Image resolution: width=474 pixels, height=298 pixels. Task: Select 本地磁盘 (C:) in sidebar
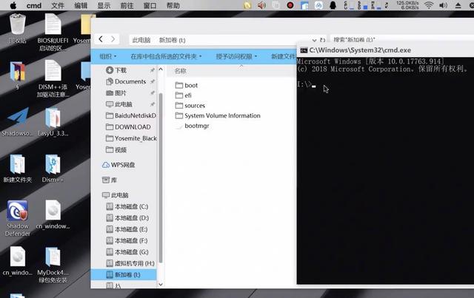pyautogui.click(x=127, y=206)
